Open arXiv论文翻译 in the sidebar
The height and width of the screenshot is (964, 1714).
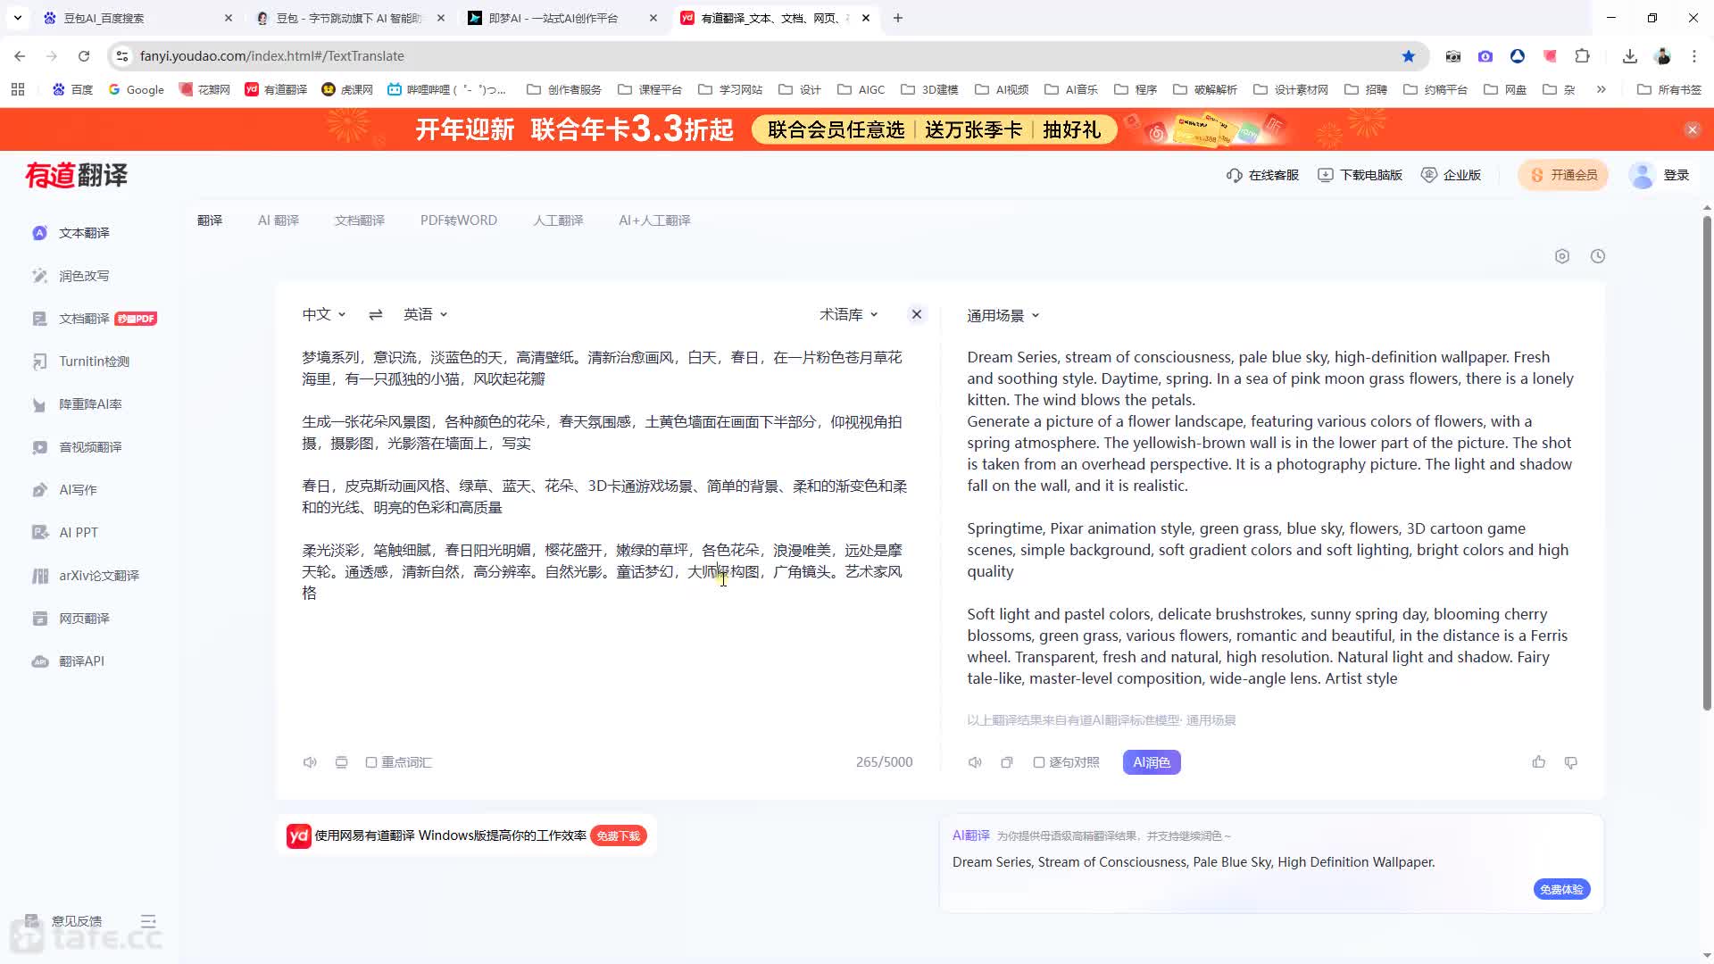click(86, 576)
